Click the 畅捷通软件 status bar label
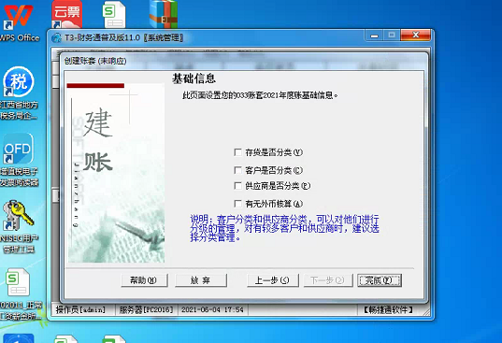 click(388, 309)
